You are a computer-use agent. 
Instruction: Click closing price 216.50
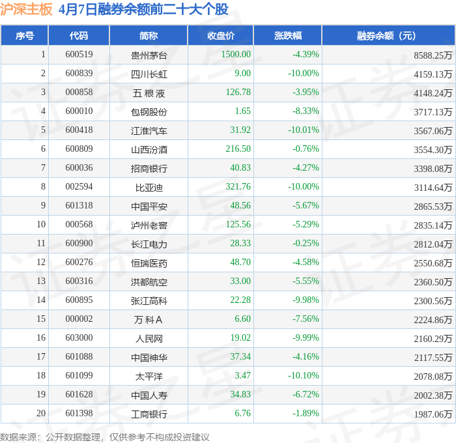(x=238, y=149)
